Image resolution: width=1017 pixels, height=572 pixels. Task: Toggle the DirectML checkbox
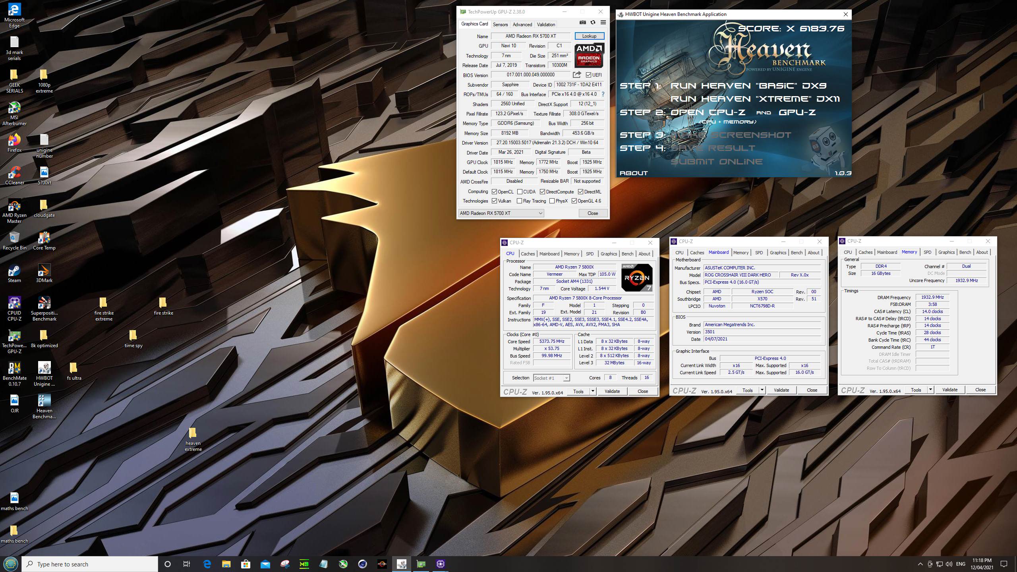580,192
